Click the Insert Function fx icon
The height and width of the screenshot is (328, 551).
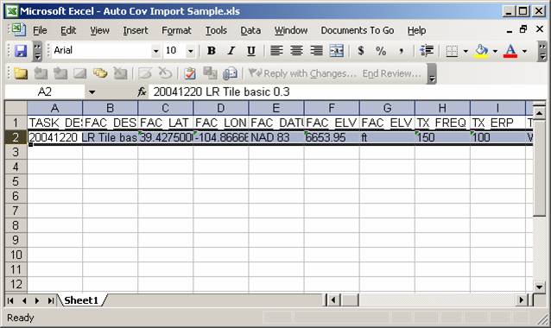[x=142, y=92]
